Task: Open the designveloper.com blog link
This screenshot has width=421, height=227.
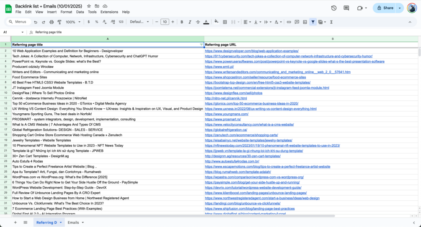Action: coord(252,51)
